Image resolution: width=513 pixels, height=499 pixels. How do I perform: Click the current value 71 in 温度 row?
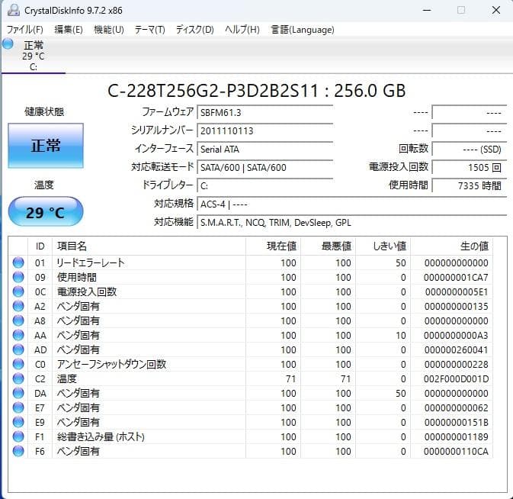(290, 379)
